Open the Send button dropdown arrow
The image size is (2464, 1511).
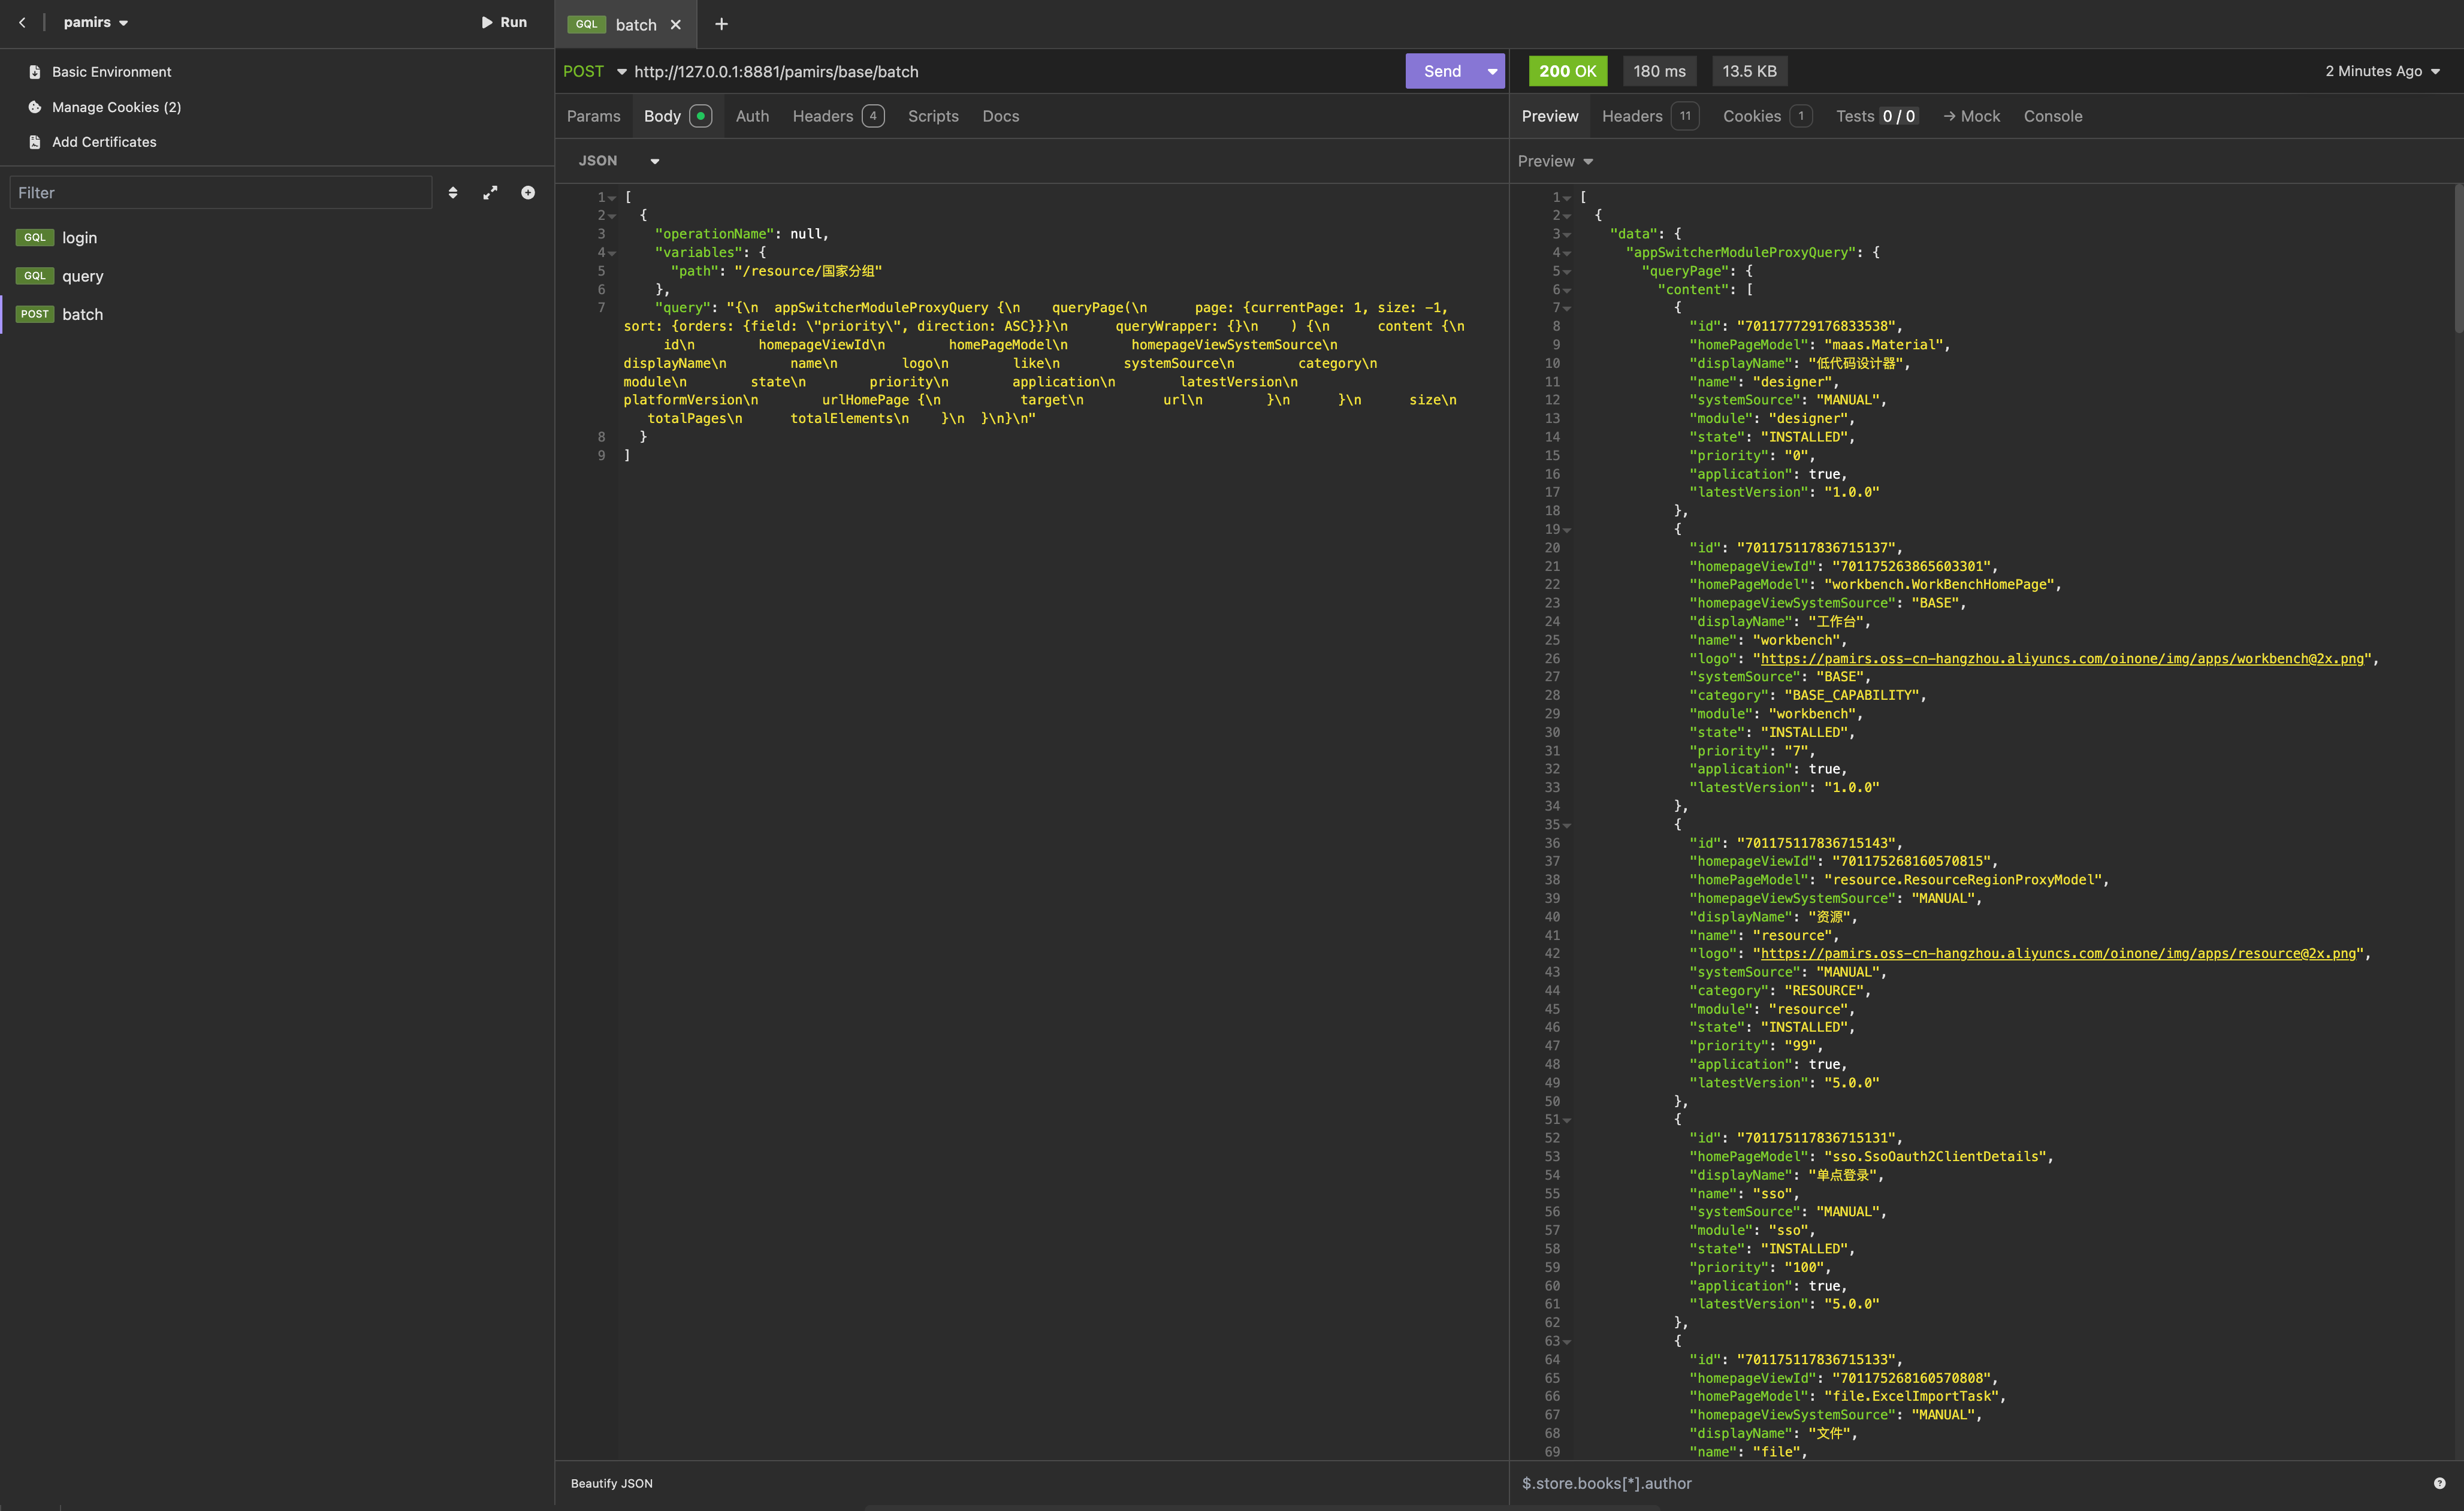point(1492,72)
